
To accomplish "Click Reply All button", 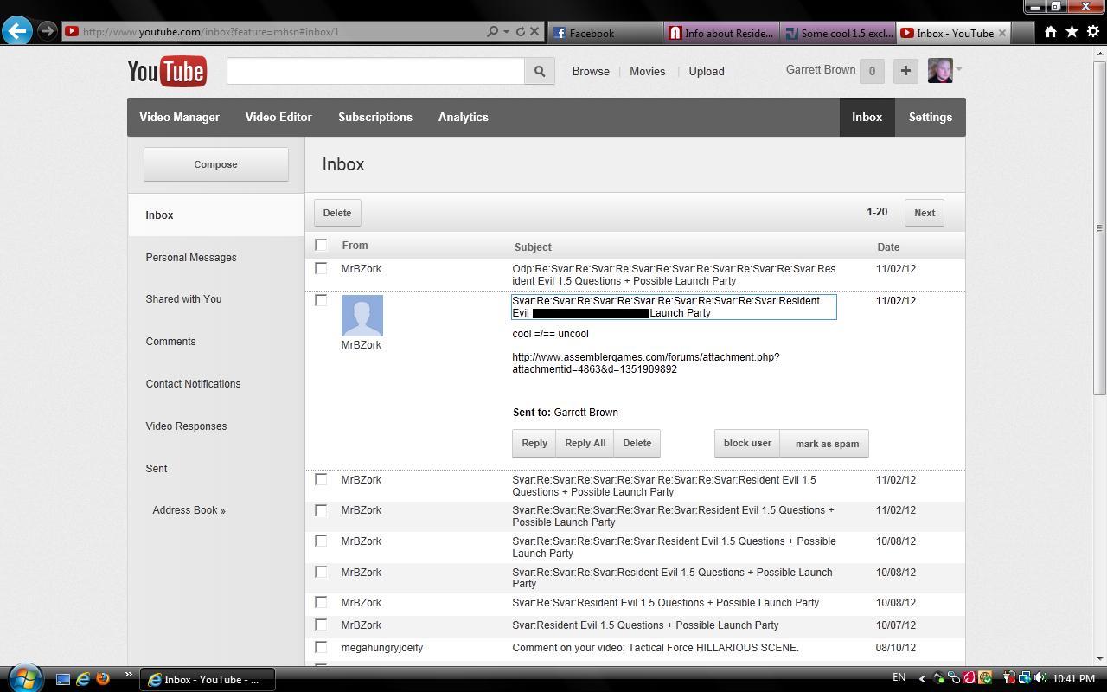I will coord(585,443).
